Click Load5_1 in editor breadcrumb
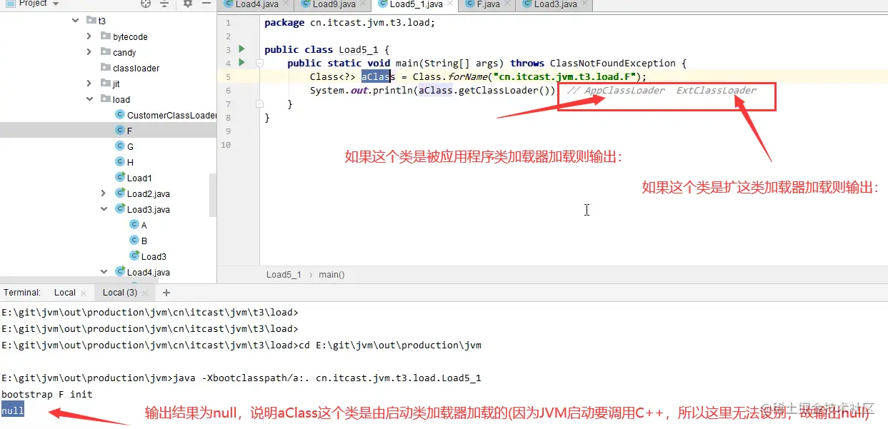 284,275
